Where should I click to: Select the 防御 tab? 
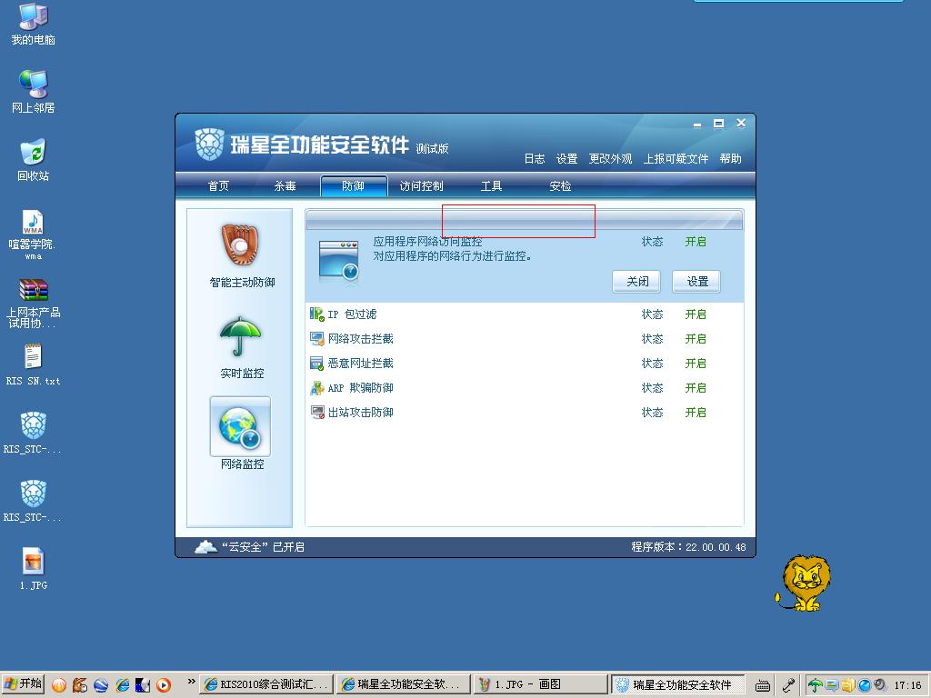[x=354, y=185]
